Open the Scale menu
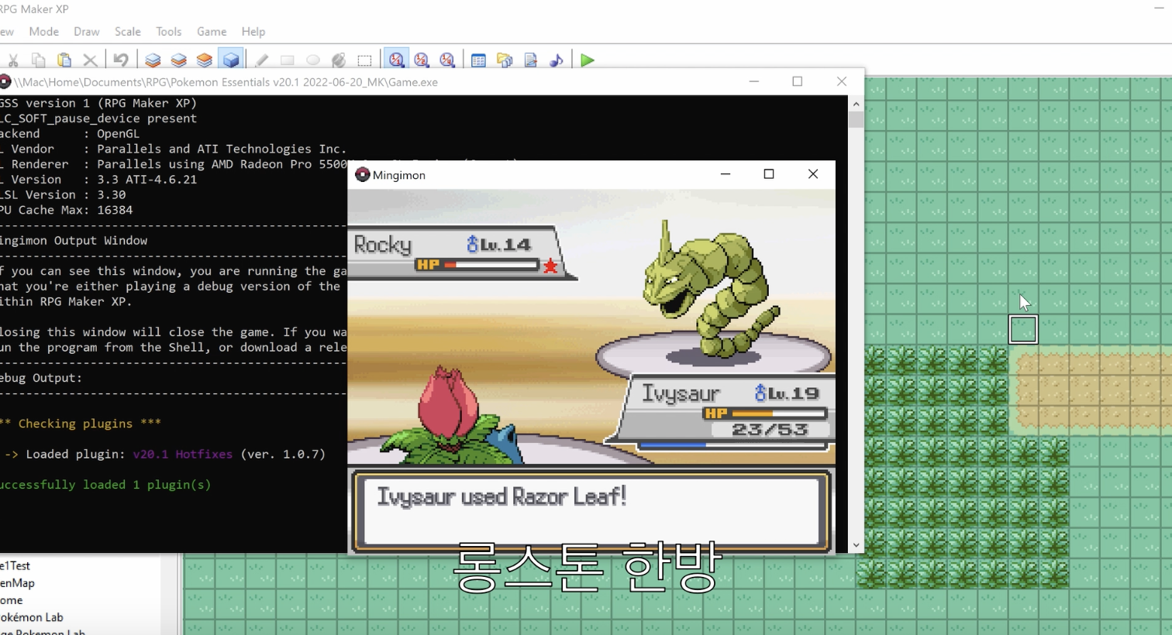This screenshot has width=1172, height=635. pyautogui.click(x=128, y=32)
